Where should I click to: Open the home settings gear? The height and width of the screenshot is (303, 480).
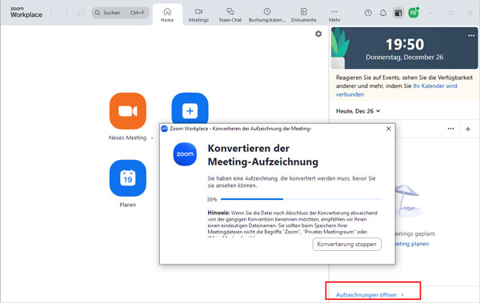point(318,34)
